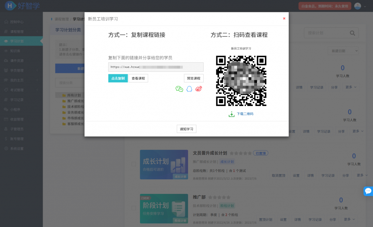Open the 成长计划 course thumbnail
The width and height of the screenshot is (373, 227).
(164, 164)
